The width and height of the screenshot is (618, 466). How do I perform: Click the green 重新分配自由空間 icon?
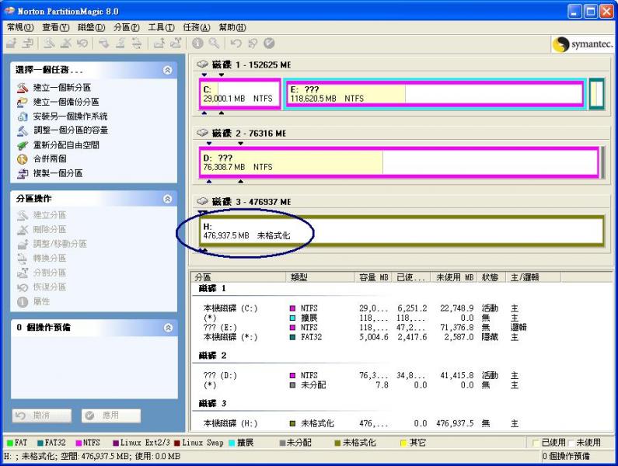[23, 145]
